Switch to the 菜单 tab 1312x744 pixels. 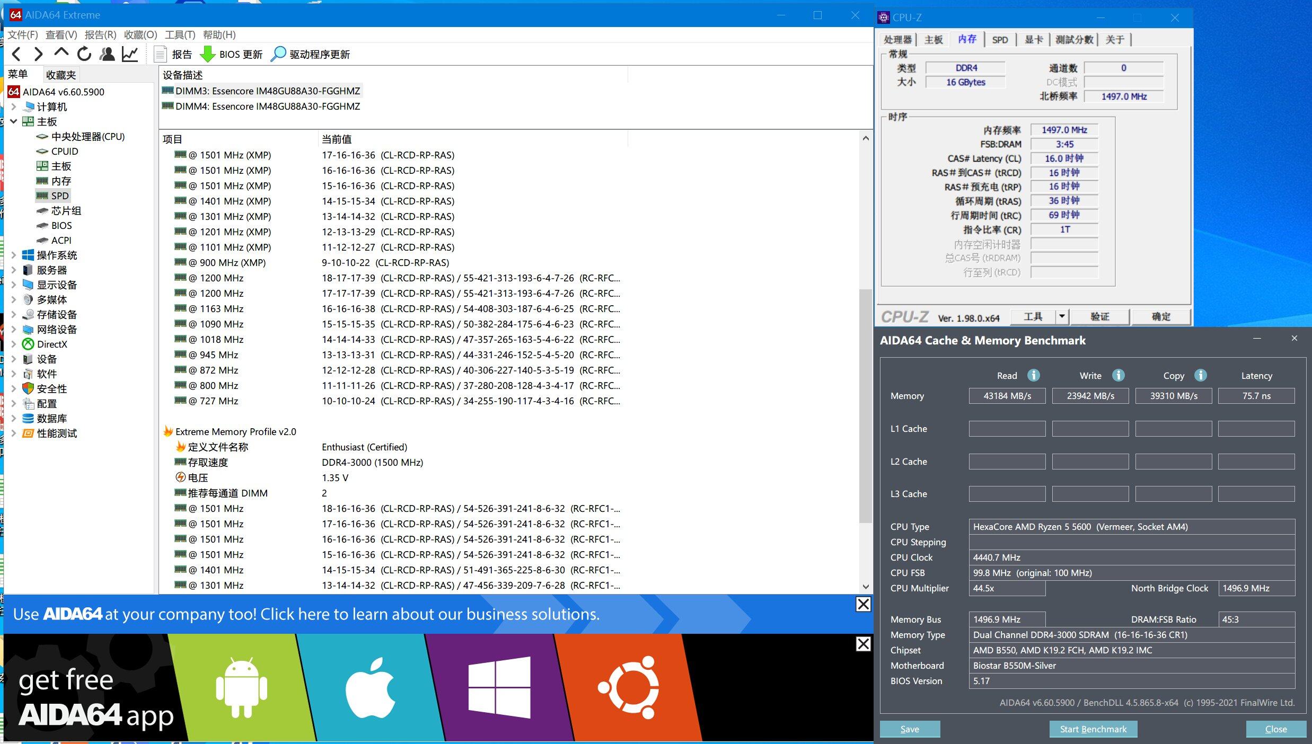pos(18,74)
